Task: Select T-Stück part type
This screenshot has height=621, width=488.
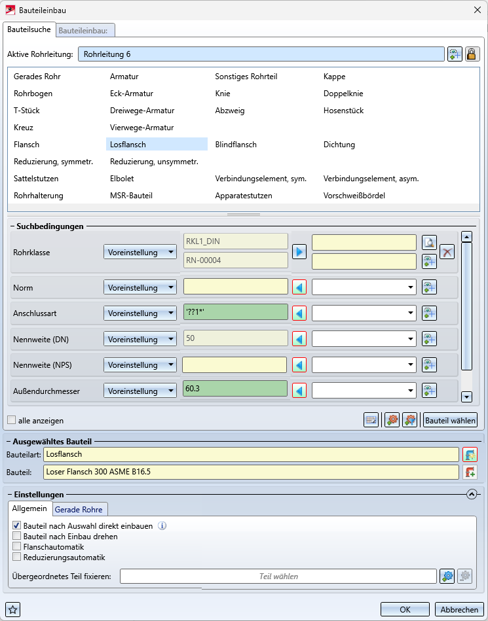Action: pyautogui.click(x=27, y=111)
